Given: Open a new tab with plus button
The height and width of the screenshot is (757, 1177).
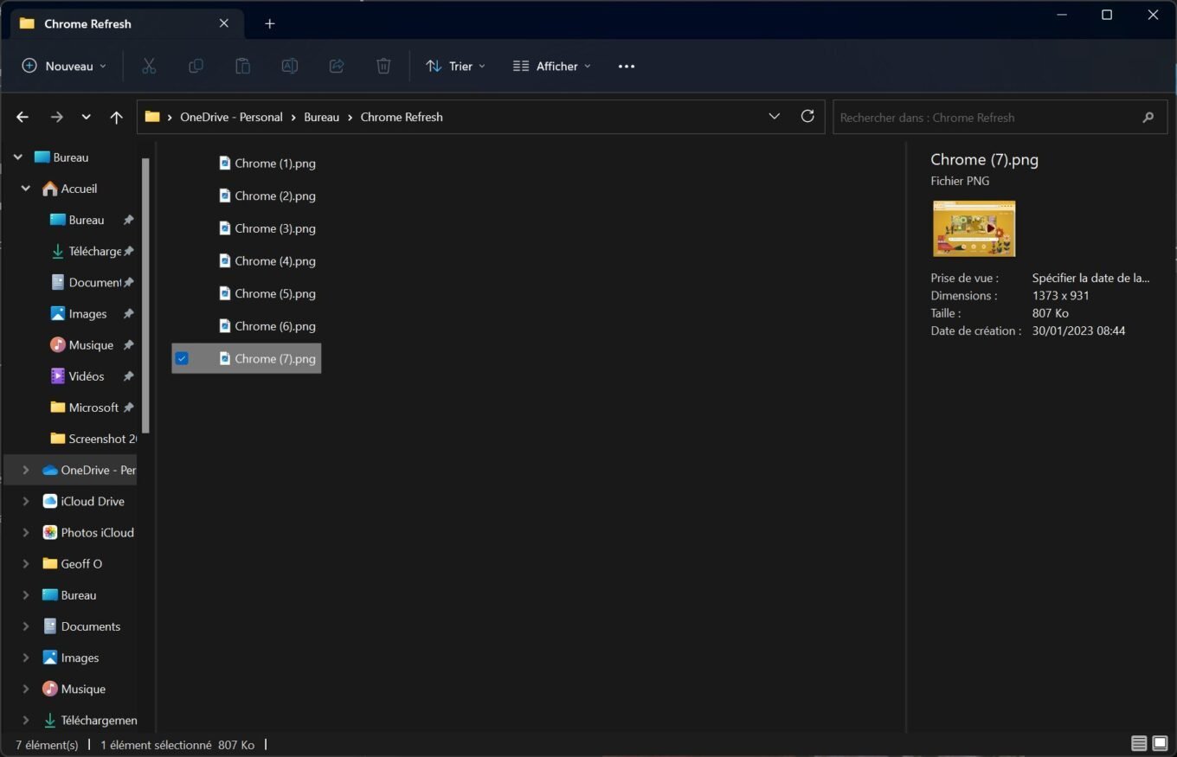Looking at the screenshot, I should [269, 23].
